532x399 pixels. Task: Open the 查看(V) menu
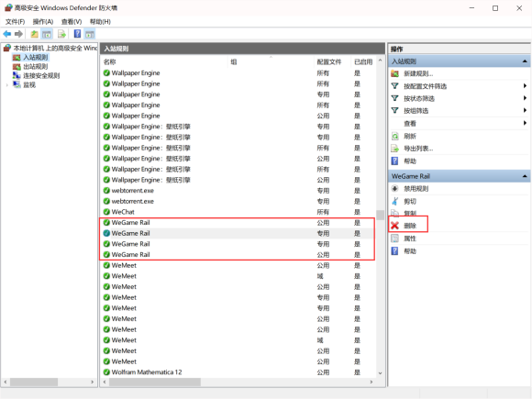[72, 22]
